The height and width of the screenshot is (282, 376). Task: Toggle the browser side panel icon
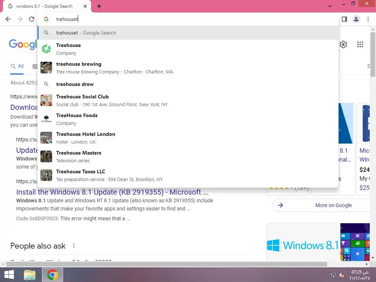[344, 19]
